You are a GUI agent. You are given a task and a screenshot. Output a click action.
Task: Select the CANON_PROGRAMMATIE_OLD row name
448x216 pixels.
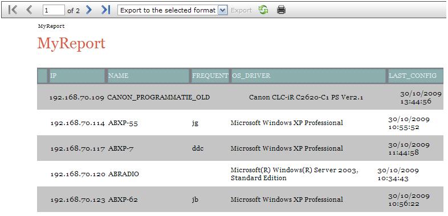click(x=158, y=97)
